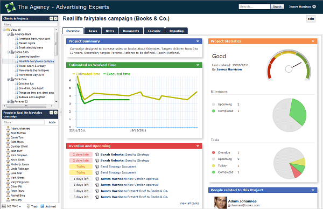The image size is (323, 209).
Task: Open the Archived icon in footer
Action: (x=42, y=206)
